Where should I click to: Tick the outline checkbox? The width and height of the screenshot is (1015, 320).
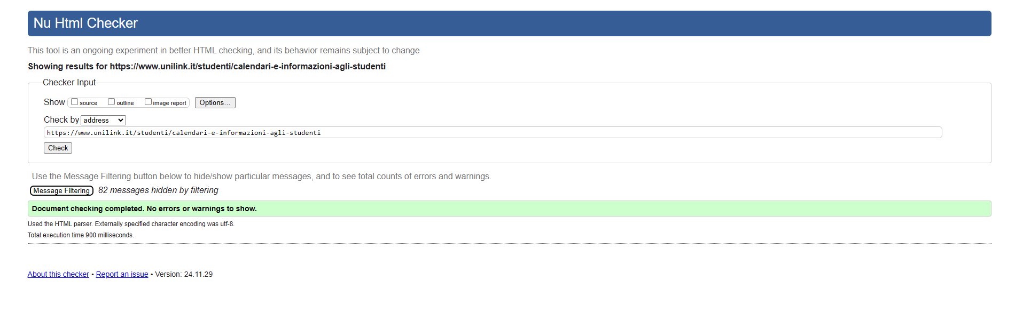pos(112,102)
